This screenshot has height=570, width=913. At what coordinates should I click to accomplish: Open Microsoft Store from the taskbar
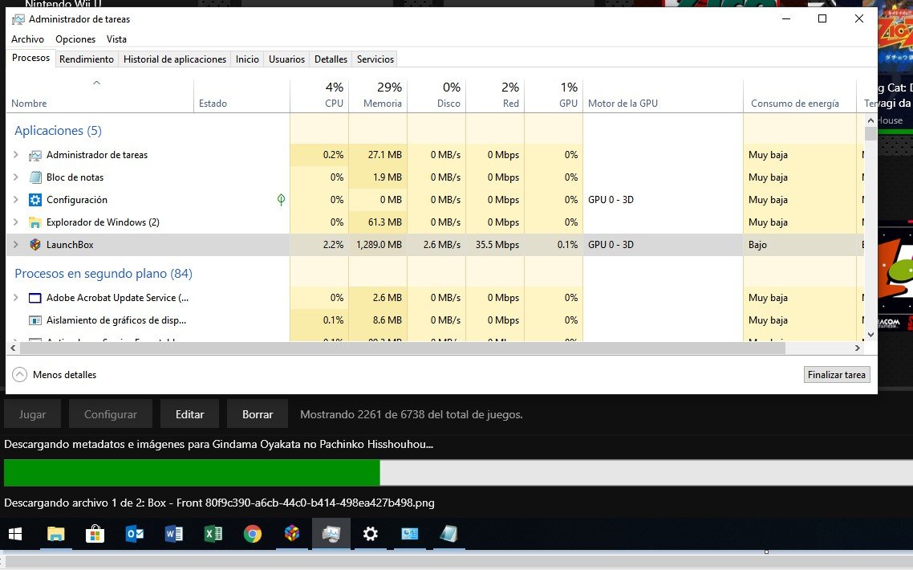(95, 534)
